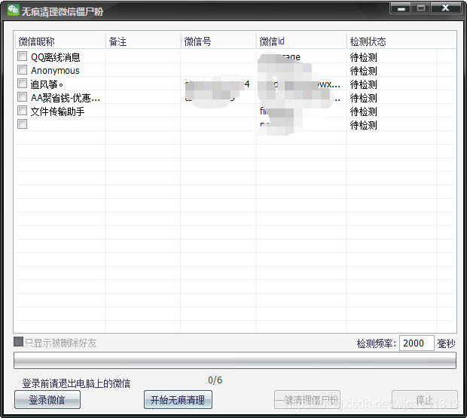Select the 文件传输助手 nickname text
The width and height of the screenshot is (467, 418).
tap(57, 111)
